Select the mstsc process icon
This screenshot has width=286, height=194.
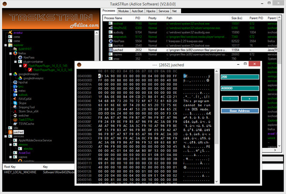(x=15, y=91)
